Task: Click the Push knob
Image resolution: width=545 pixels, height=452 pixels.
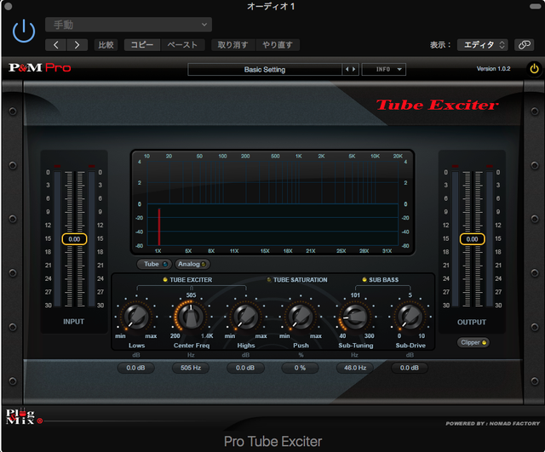Action: (301, 317)
